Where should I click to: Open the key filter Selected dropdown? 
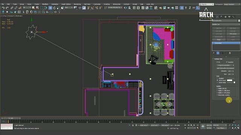click(x=220, y=125)
